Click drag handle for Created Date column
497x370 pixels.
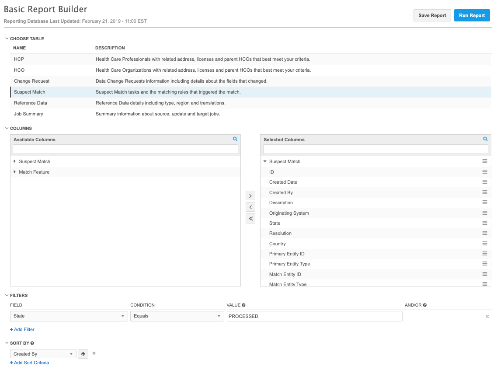point(485,182)
